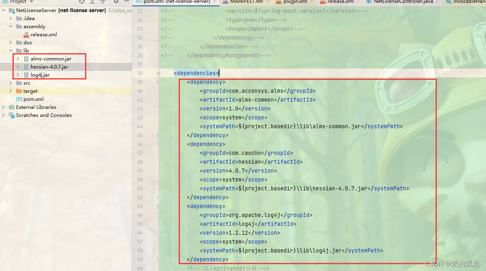The image size is (486, 271).
Task: Hide the Project tool window via minimize icon
Action: [x=127, y=2]
